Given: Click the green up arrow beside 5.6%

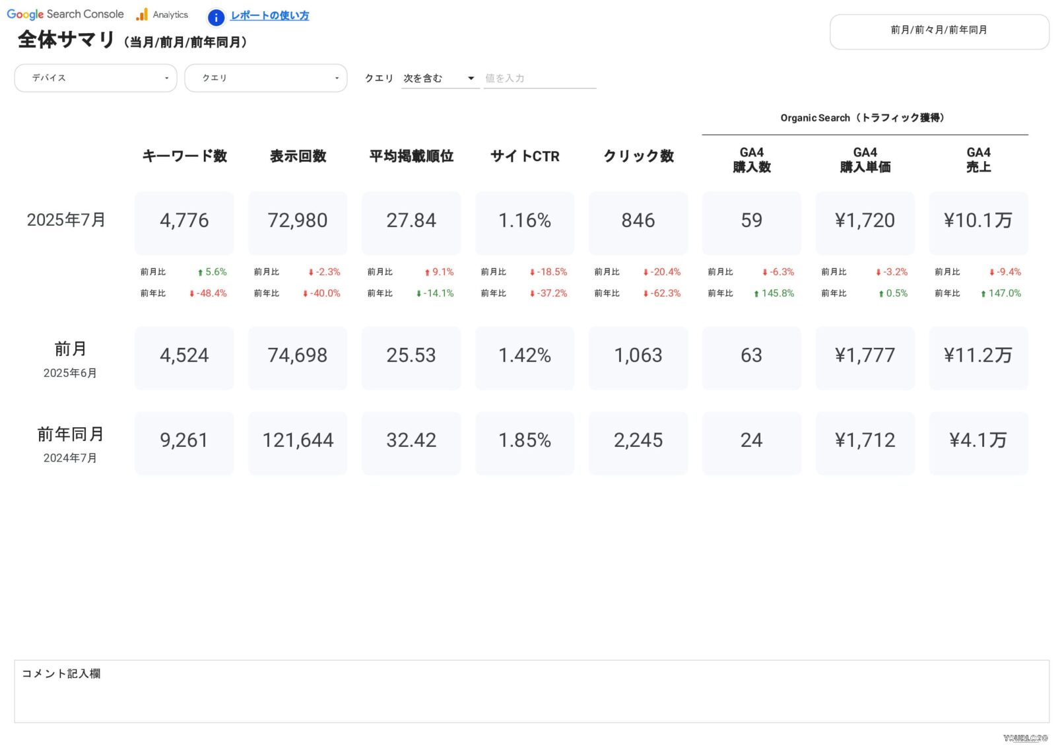Looking at the screenshot, I should 200,273.
